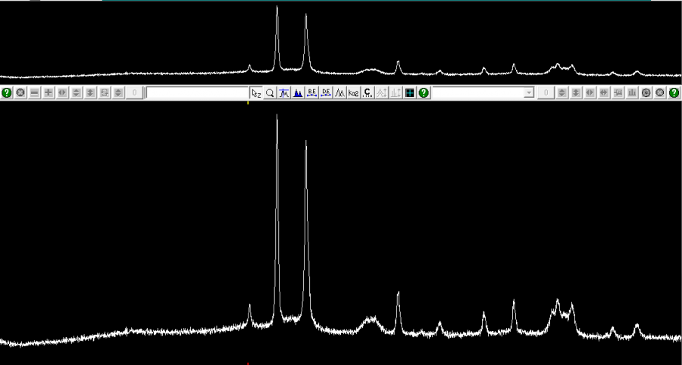Click the grey plus button icon

pos(48,92)
